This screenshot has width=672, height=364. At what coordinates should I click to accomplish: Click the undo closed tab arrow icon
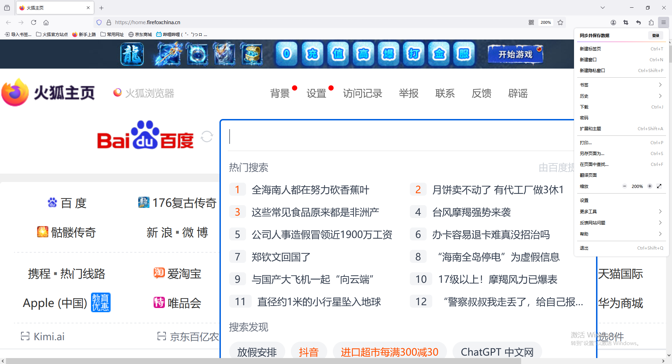(x=638, y=22)
